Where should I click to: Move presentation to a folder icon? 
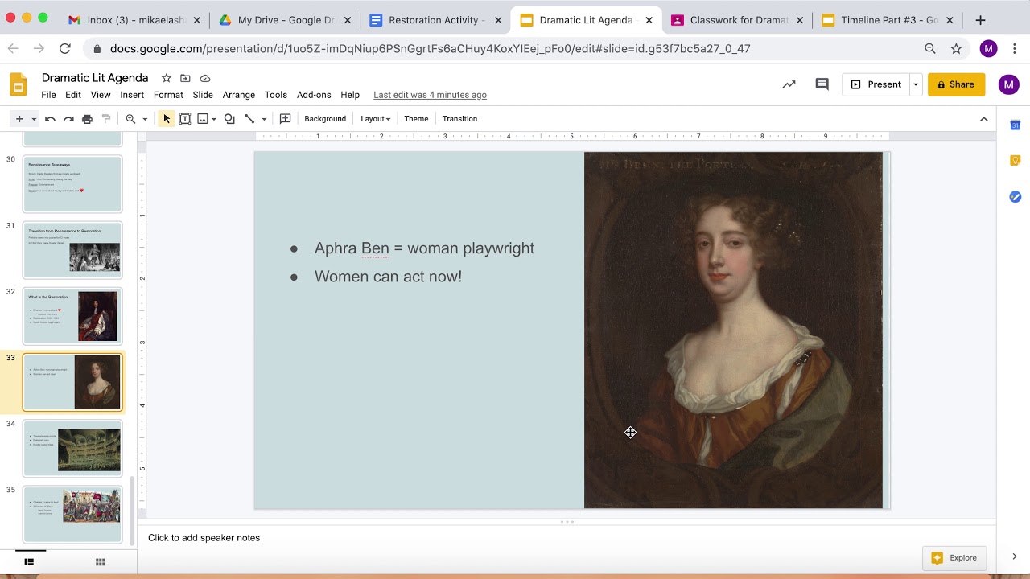click(x=186, y=78)
